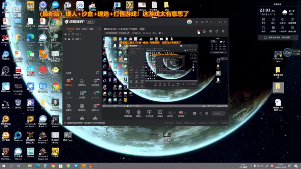
Task: Open the All-people PK tool (全民乐PK)
Action: [95, 107]
